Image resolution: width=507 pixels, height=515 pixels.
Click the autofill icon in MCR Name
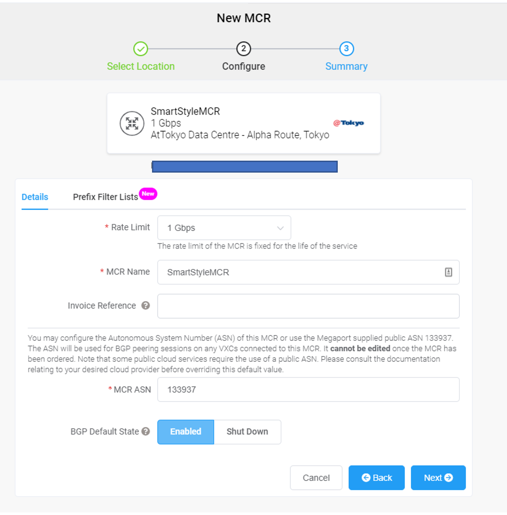click(448, 272)
